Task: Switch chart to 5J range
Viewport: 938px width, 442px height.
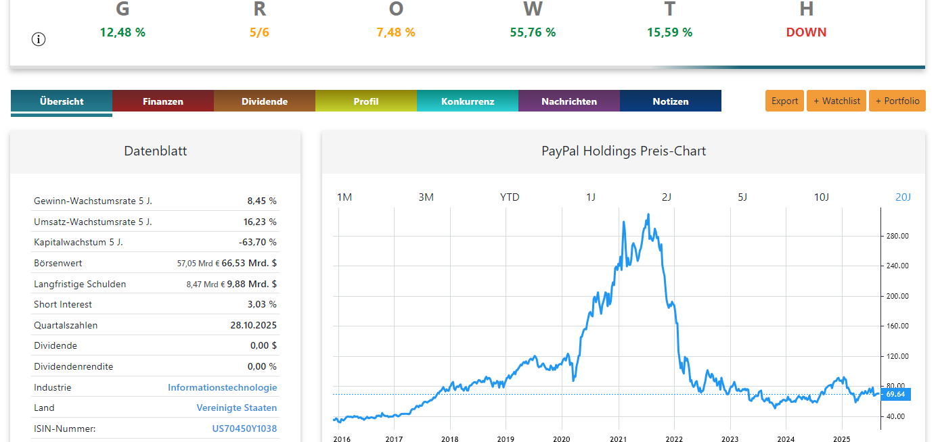Action: [x=742, y=197]
